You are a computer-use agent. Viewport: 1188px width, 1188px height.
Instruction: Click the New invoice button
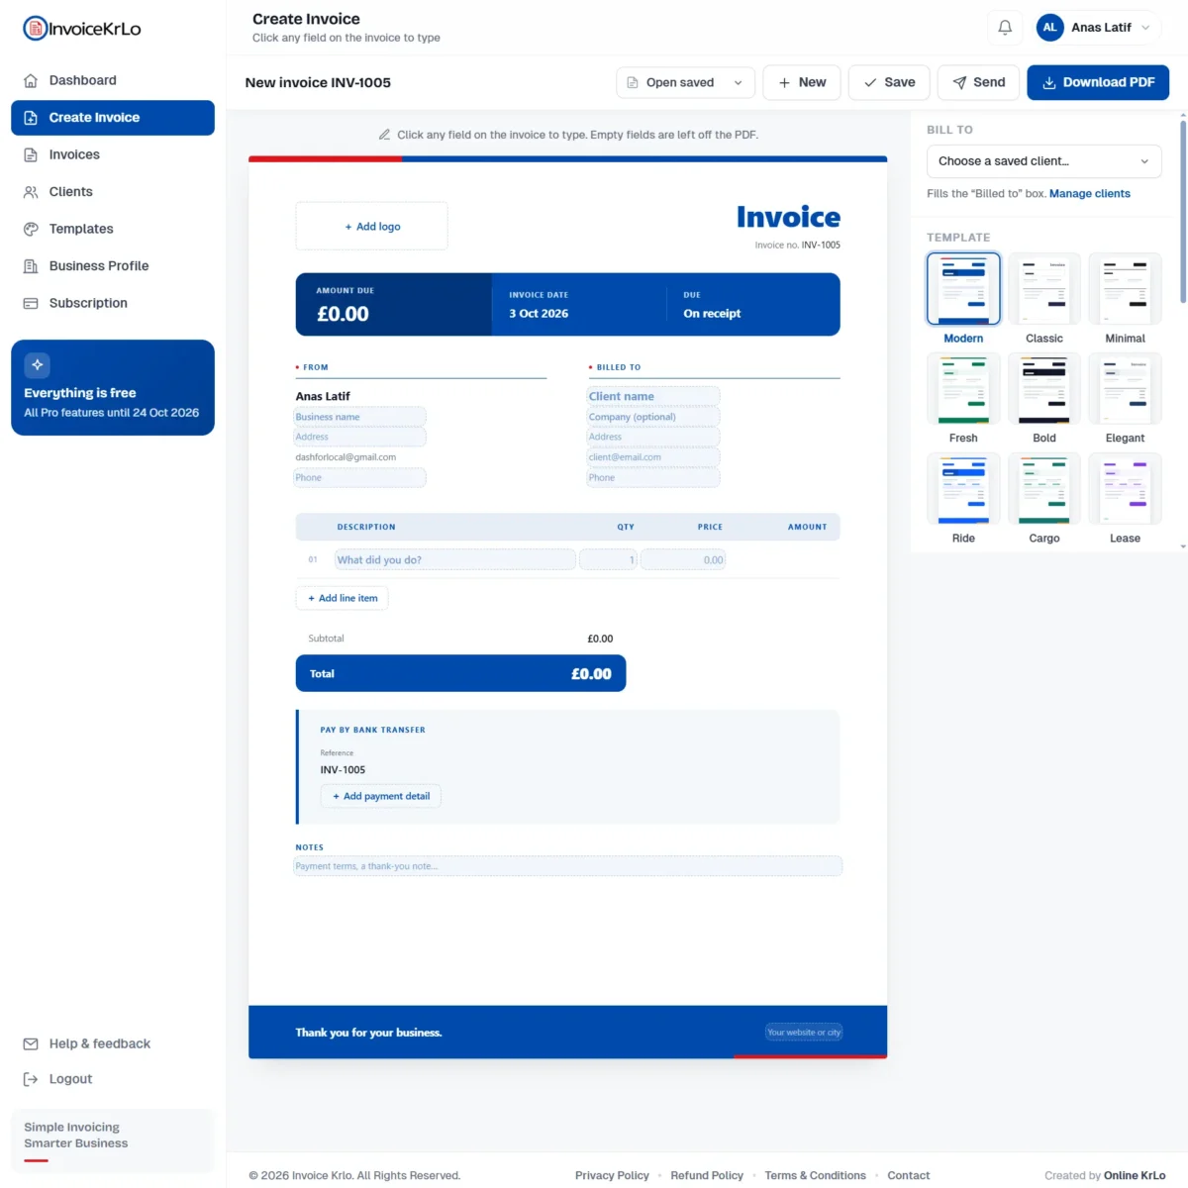(802, 82)
